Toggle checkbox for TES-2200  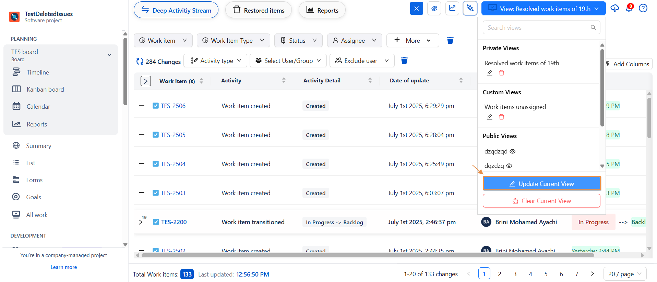pos(156,222)
